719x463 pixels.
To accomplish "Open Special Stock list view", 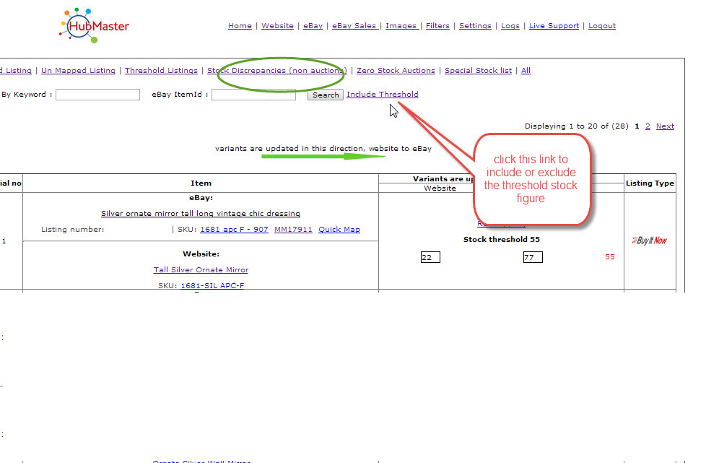I will 479,70.
